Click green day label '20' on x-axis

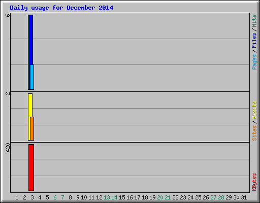160,197
